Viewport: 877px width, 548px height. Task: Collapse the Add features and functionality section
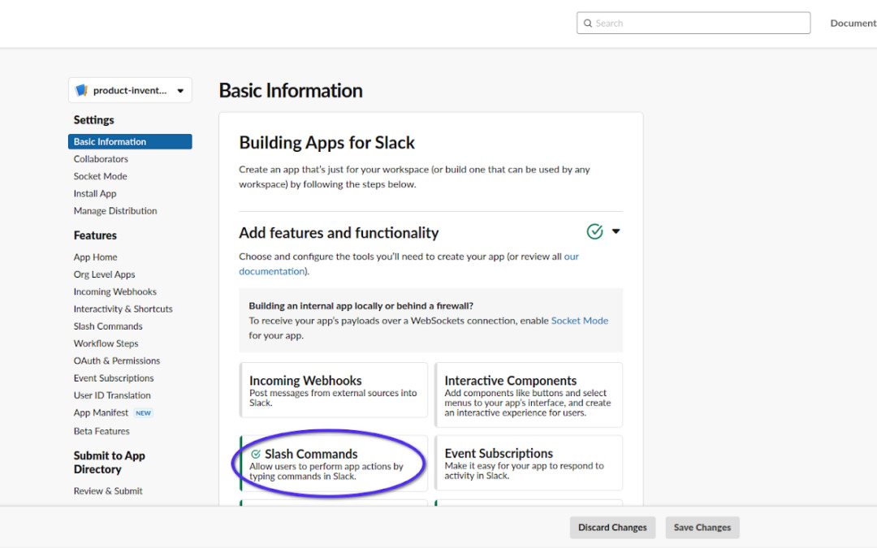[x=616, y=232]
